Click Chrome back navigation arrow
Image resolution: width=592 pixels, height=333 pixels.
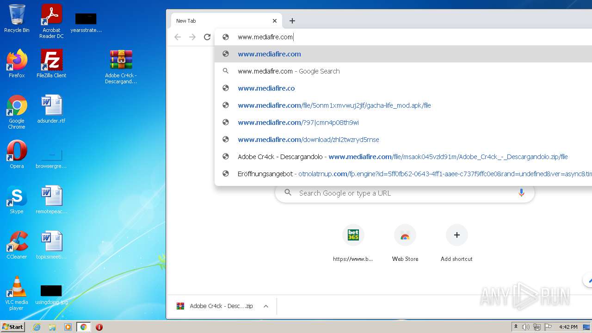[178, 37]
